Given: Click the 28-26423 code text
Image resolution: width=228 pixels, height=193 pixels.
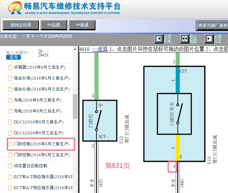Looking at the screenshot, I should tap(43, 53).
